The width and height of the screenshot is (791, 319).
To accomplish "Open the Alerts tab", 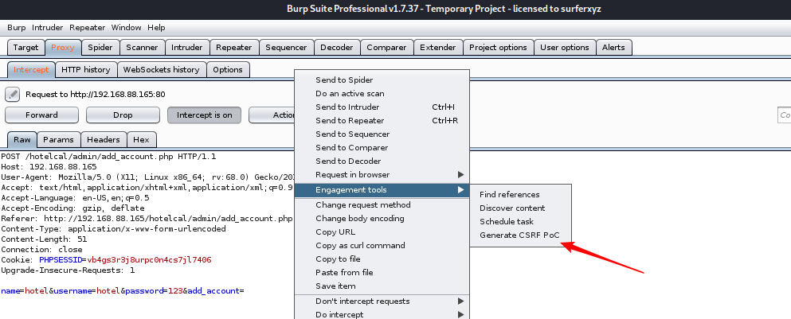I will click(x=613, y=48).
